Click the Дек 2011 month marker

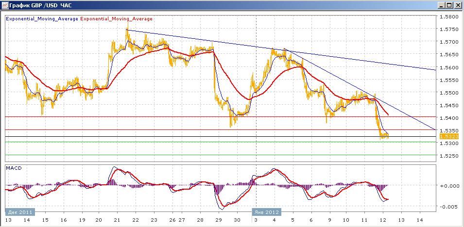point(20,212)
